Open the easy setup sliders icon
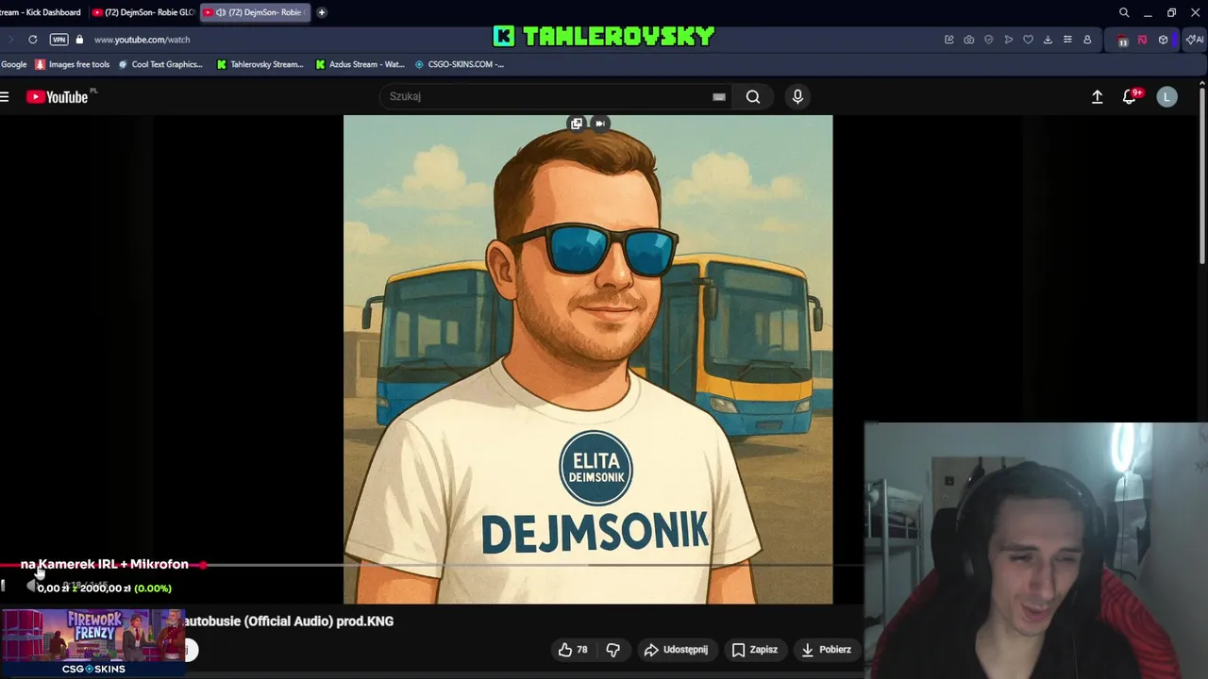Viewport: 1208px width, 679px height. pyautogui.click(x=1067, y=40)
